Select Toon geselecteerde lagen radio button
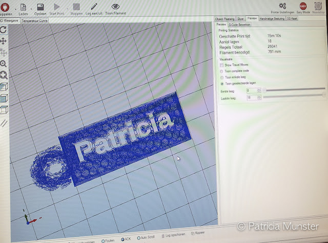The image size is (328, 243). (222, 84)
